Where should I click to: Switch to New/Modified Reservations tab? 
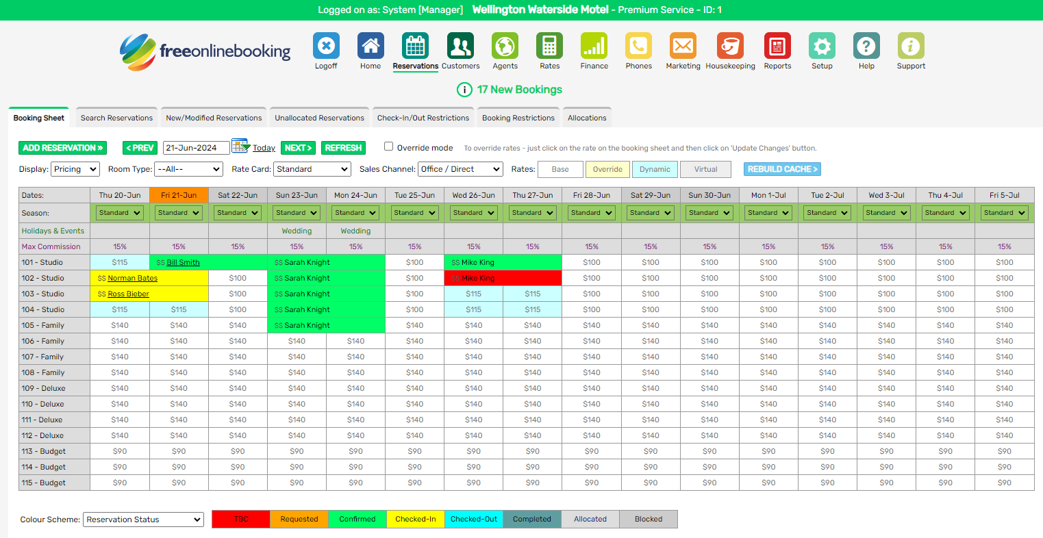[x=214, y=118]
